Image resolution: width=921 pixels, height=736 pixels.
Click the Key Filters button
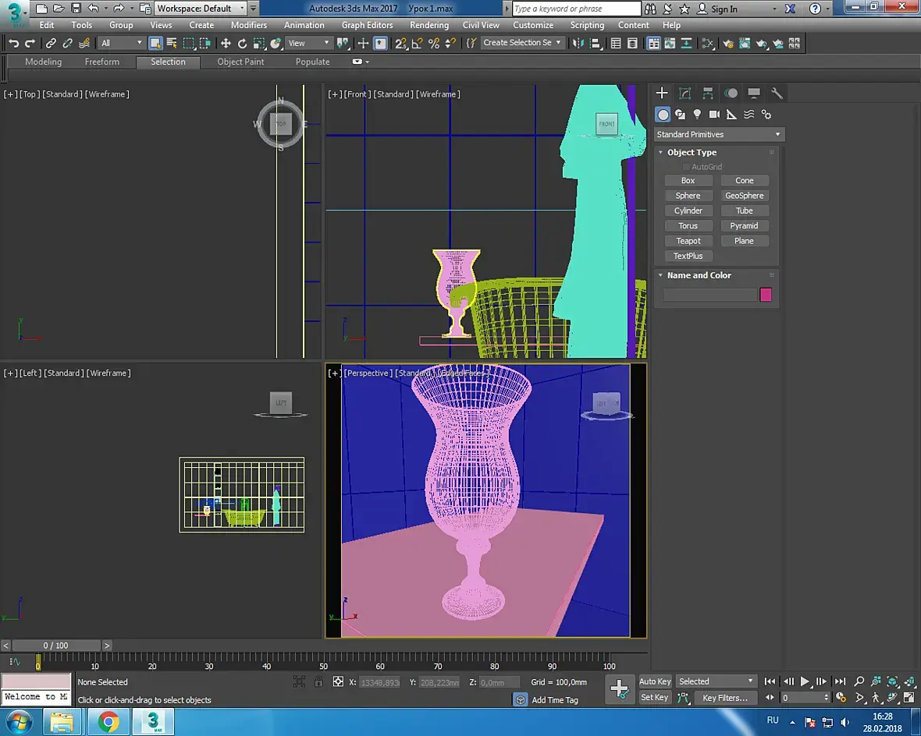pos(725,698)
